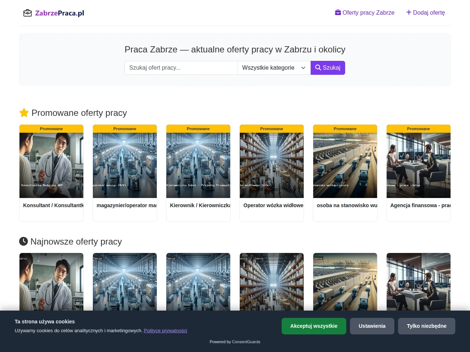This screenshot has width=470, height=352.
Task: Open promoted Operator wózka widłowego offer image
Action: pos(272,165)
